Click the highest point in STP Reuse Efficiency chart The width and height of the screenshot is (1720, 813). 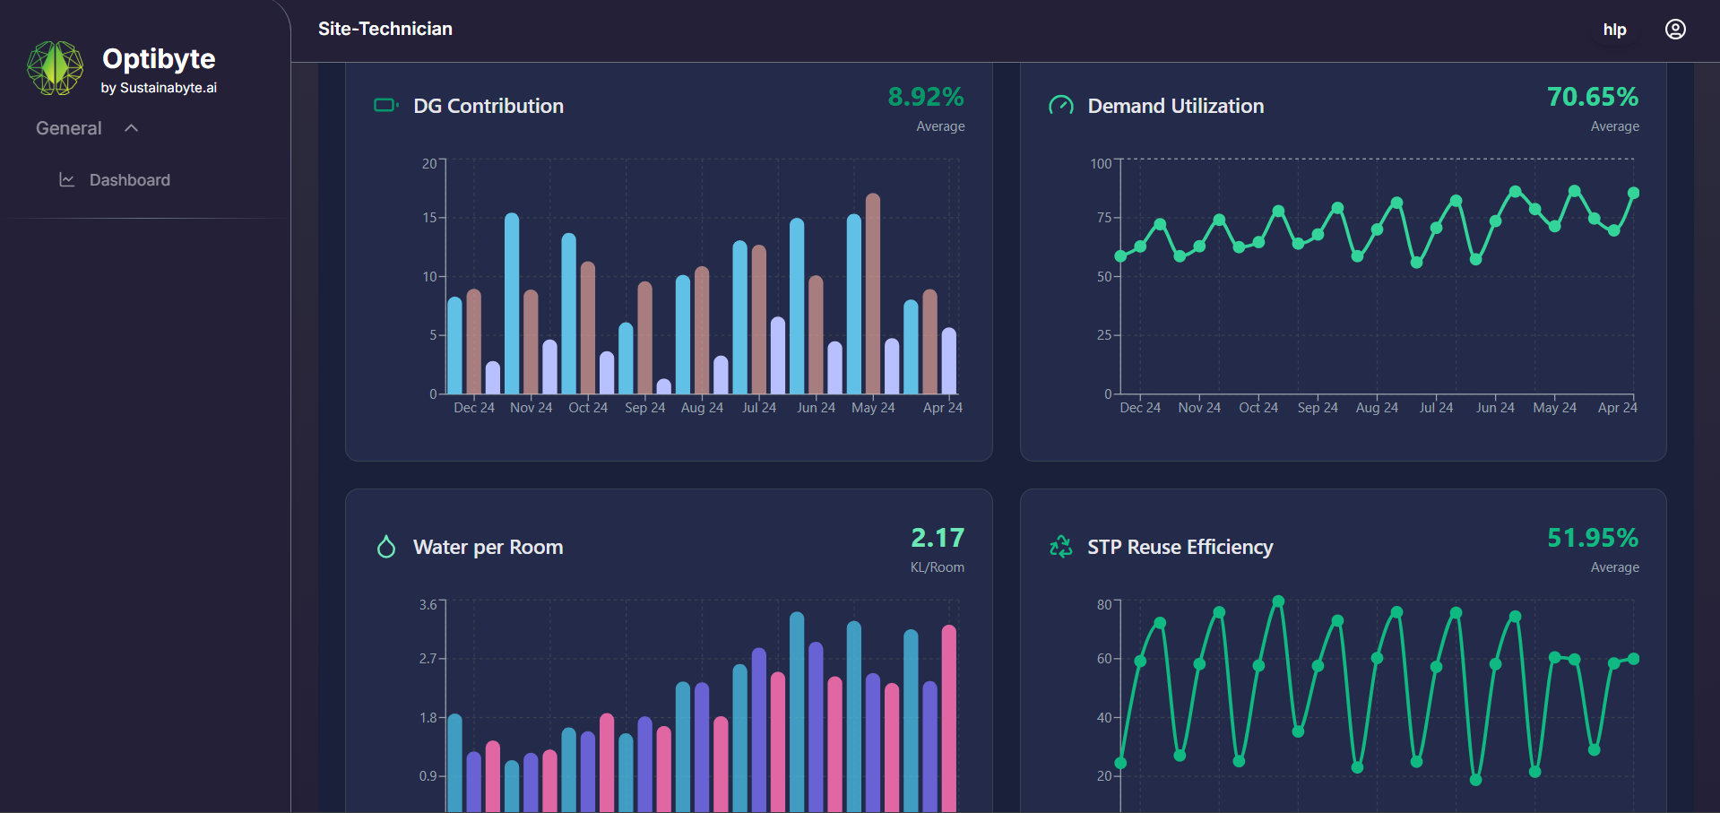tap(1278, 601)
